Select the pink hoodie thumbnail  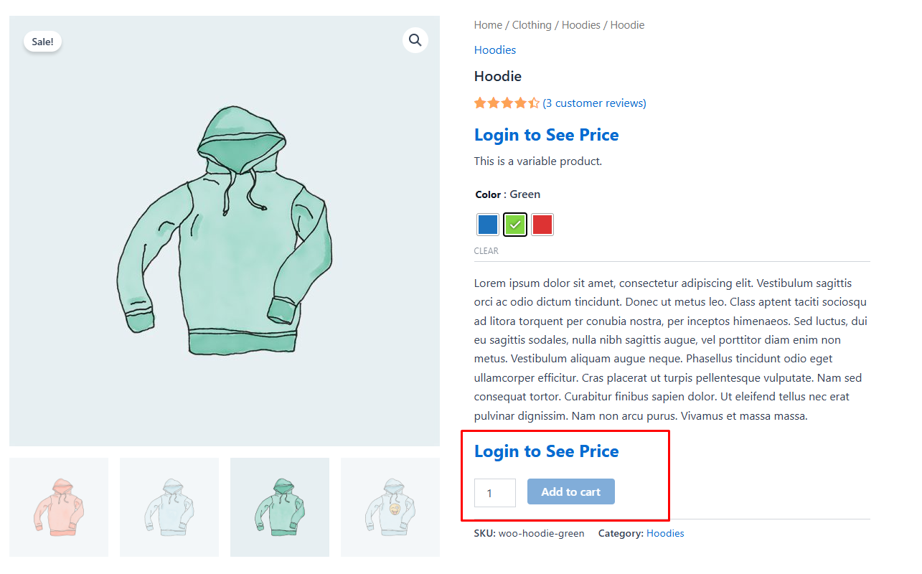pos(59,507)
